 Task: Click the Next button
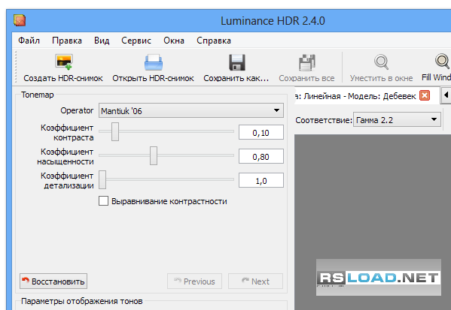255,281
